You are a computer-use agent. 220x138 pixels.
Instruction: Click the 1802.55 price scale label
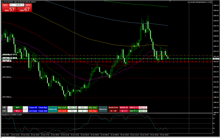coord(216,107)
